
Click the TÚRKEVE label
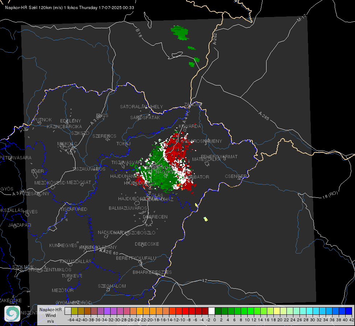(x=72, y=276)
